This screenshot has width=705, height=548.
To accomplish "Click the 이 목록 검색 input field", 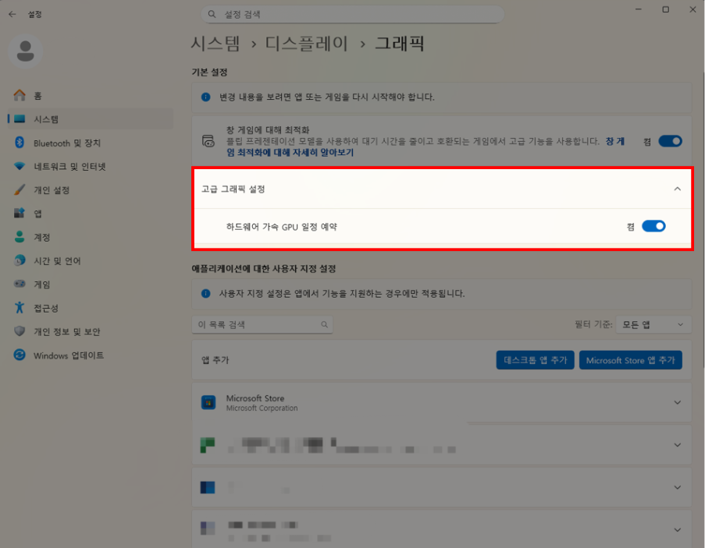I will coord(256,324).
